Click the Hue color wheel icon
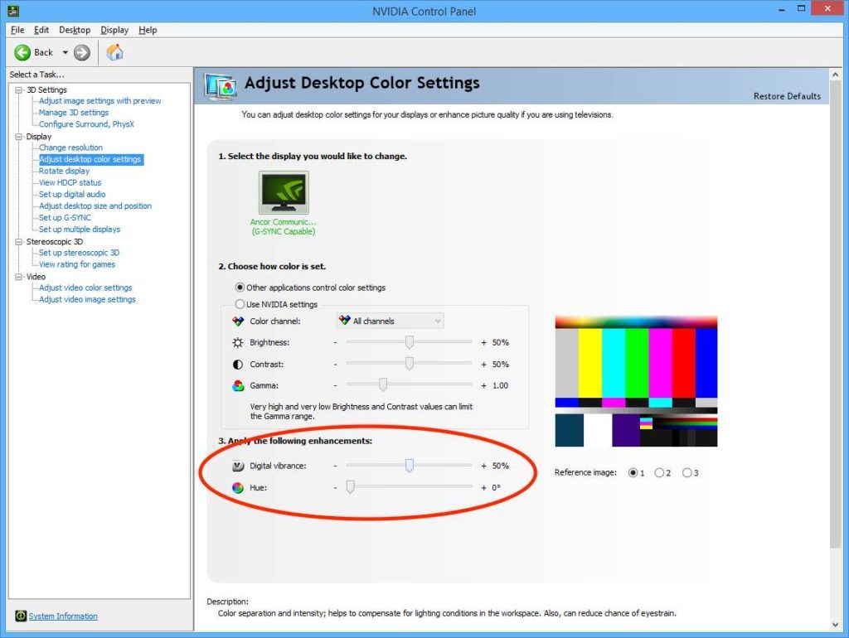The width and height of the screenshot is (849, 638). (x=238, y=487)
